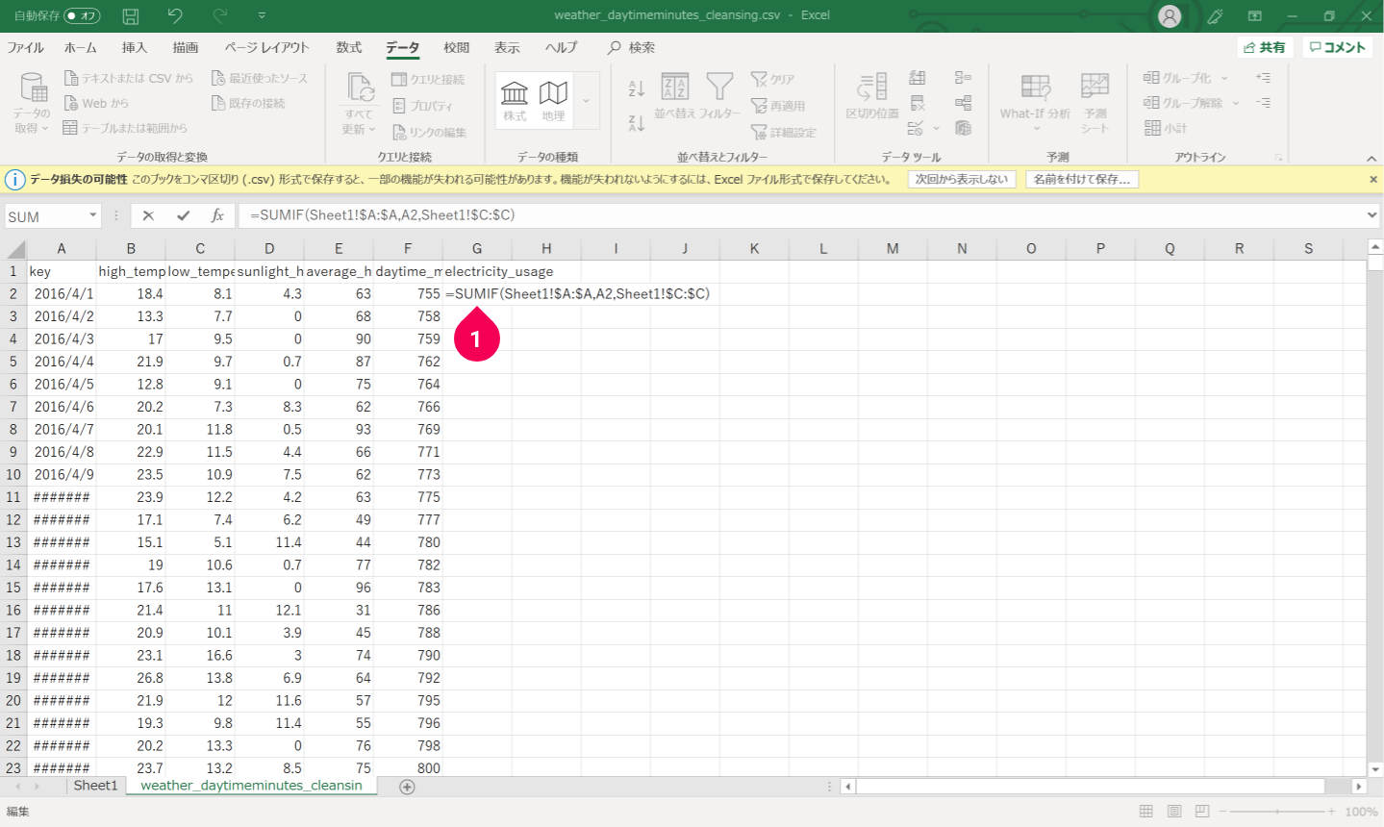Click the fx insert function button
This screenshot has height=827, width=1384.
click(x=217, y=215)
